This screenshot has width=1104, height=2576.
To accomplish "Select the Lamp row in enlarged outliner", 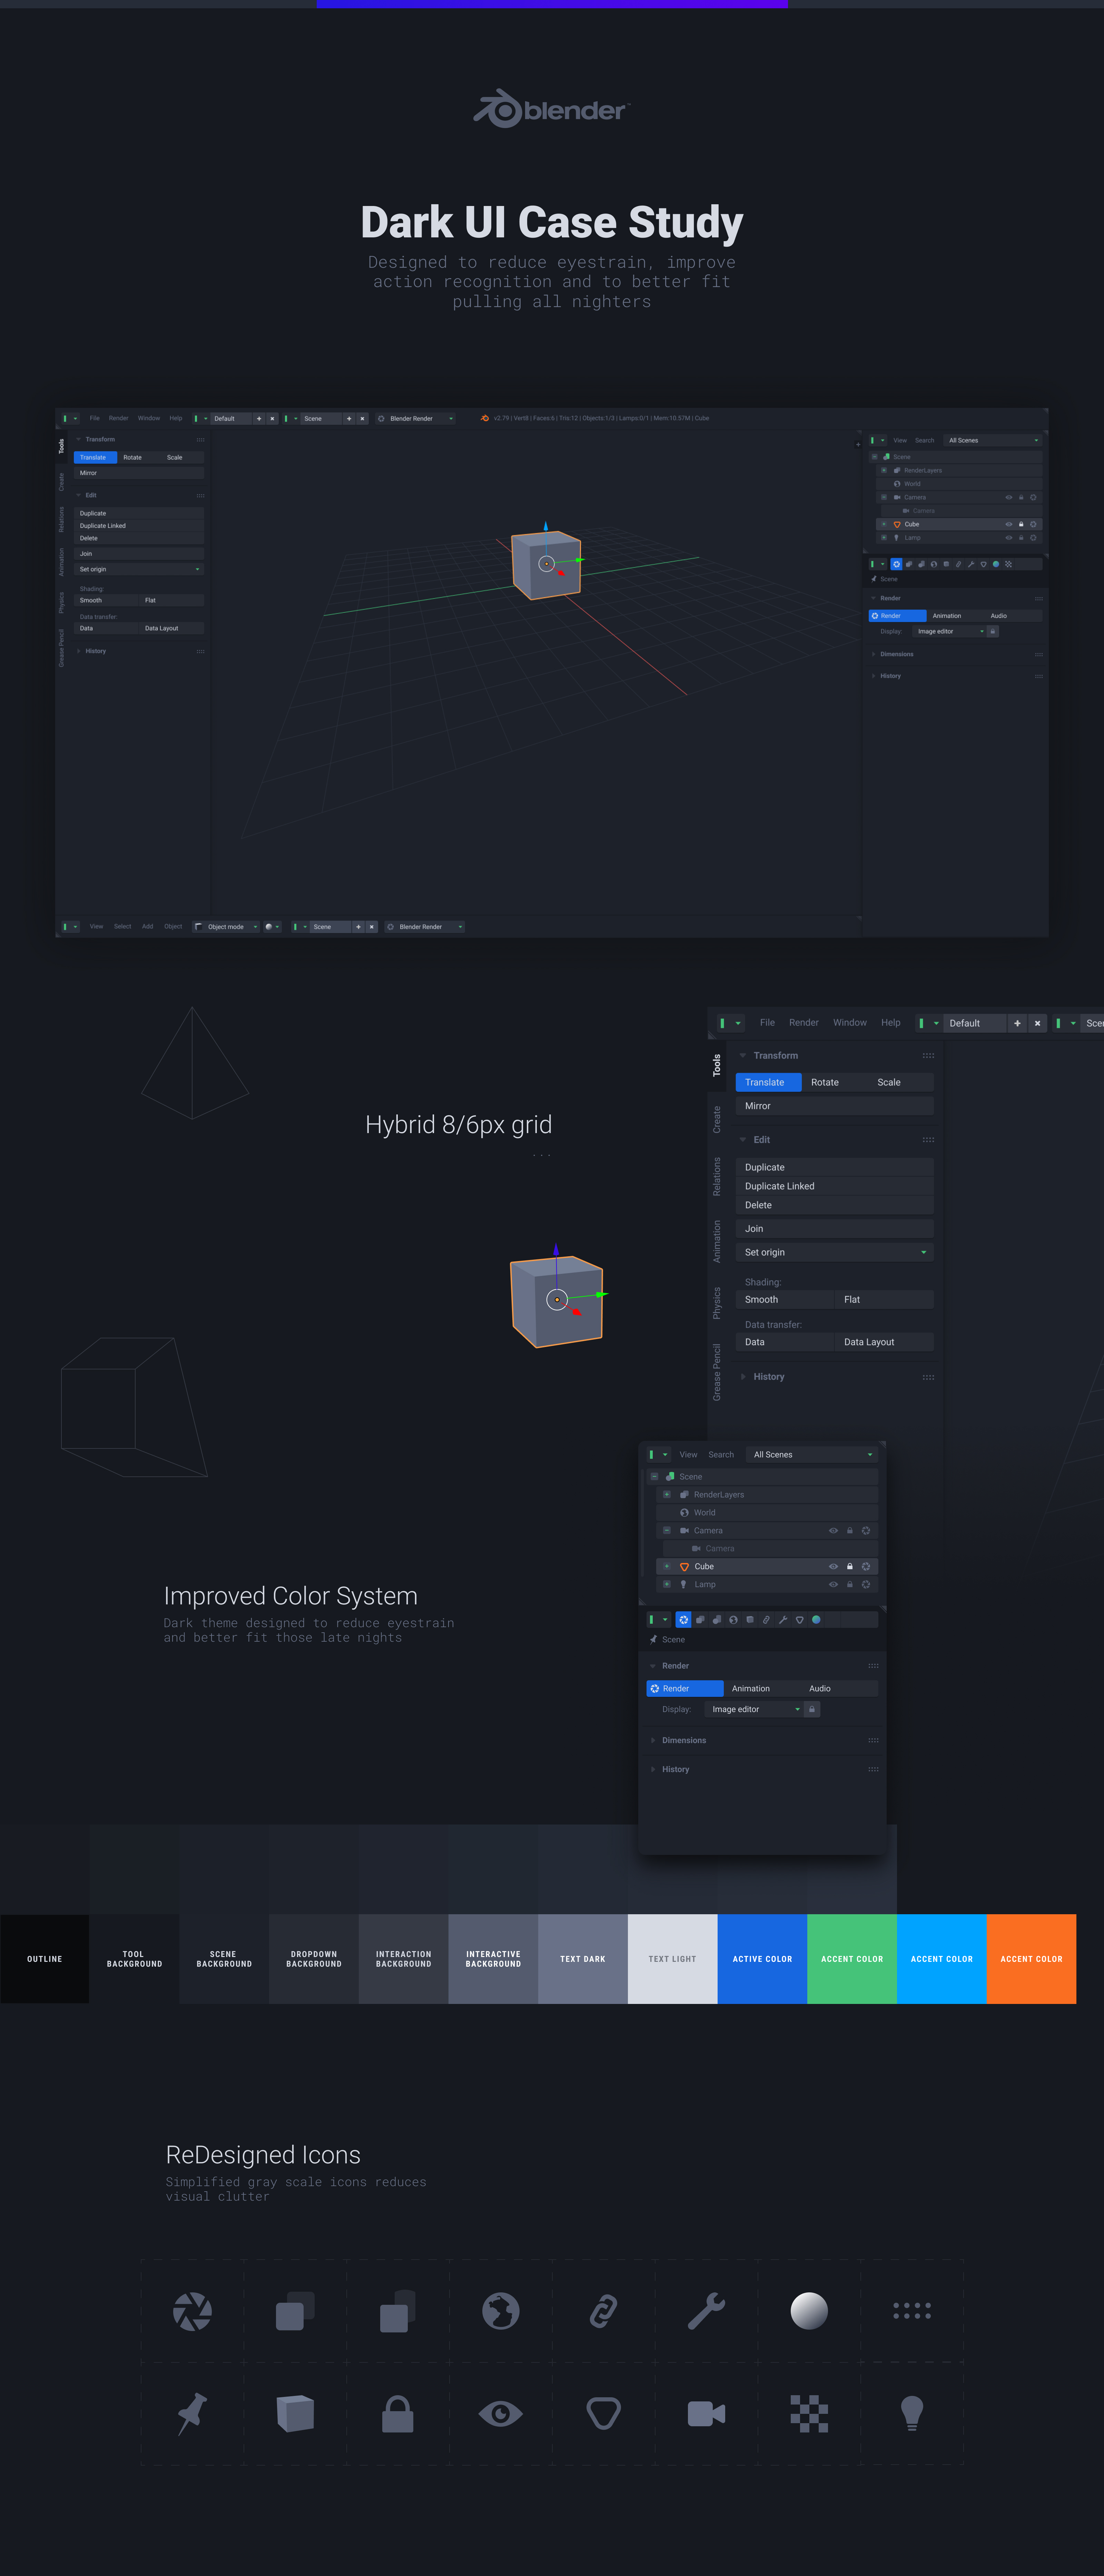I will coord(705,1584).
